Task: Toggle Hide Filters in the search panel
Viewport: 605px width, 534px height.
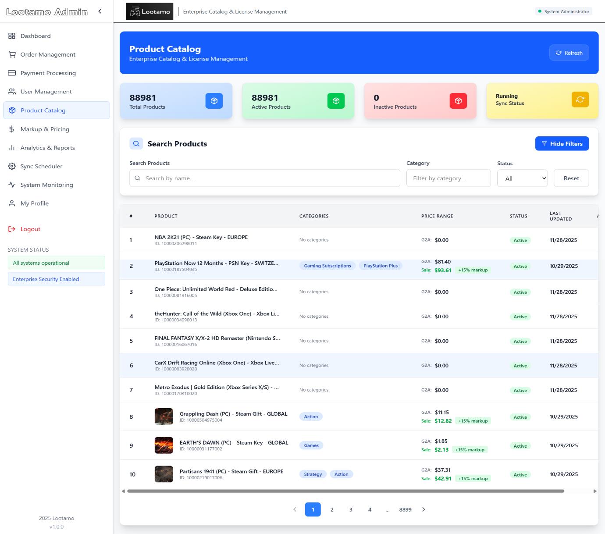Action: (562, 143)
